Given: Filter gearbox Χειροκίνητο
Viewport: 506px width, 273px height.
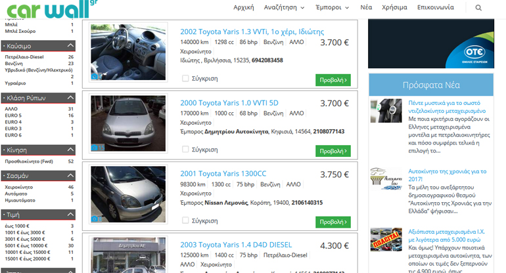Looking at the screenshot, I should 18,187.
